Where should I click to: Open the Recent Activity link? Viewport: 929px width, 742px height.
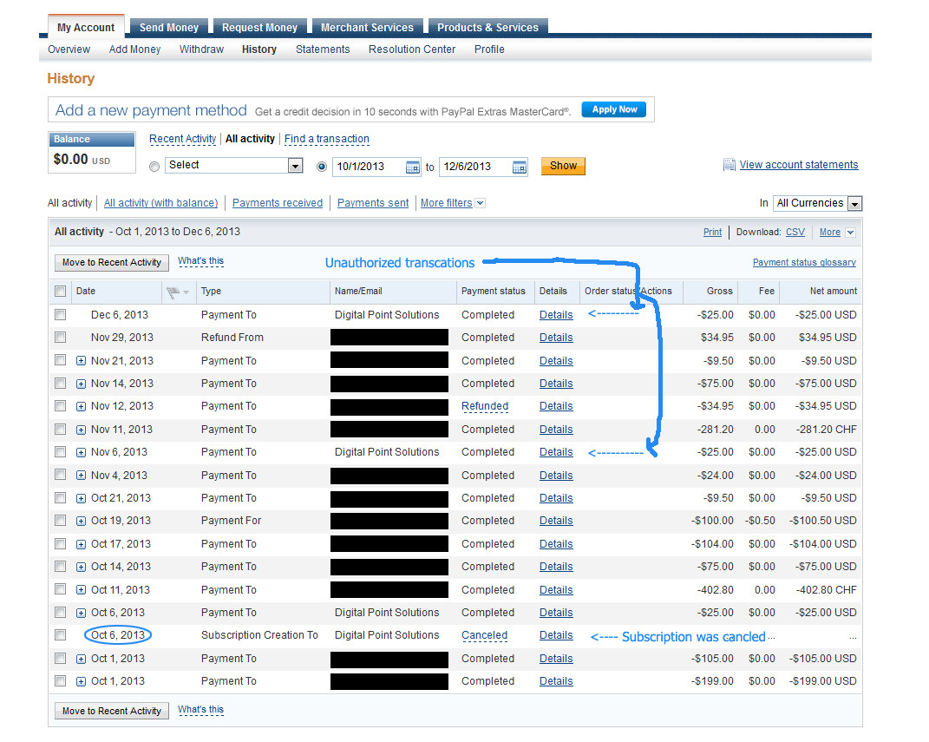[x=182, y=139]
